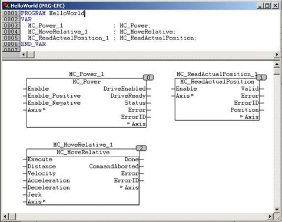Select line number 0003 in declaration

tap(11, 25)
